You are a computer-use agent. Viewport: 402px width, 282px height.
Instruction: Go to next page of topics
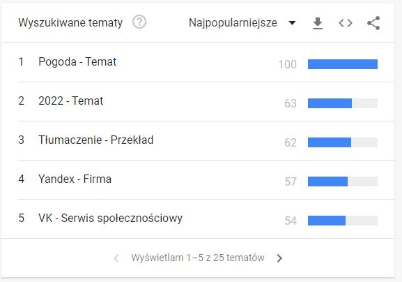(279, 258)
